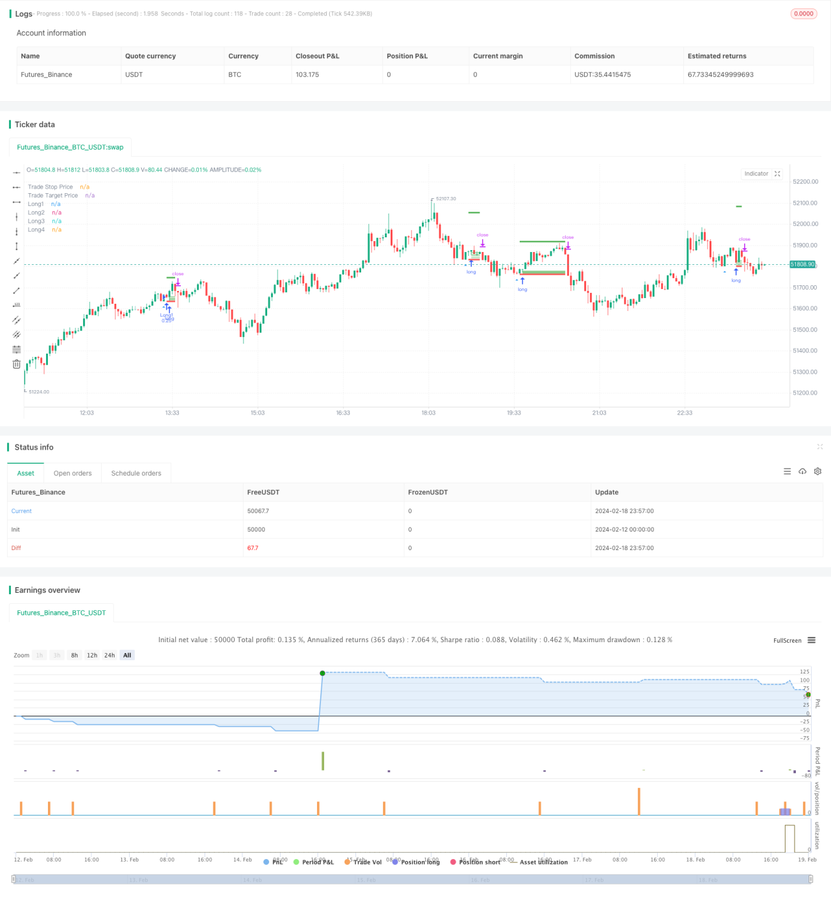Select the numbered 123 marker tool
831x898 pixels.
tap(17, 305)
